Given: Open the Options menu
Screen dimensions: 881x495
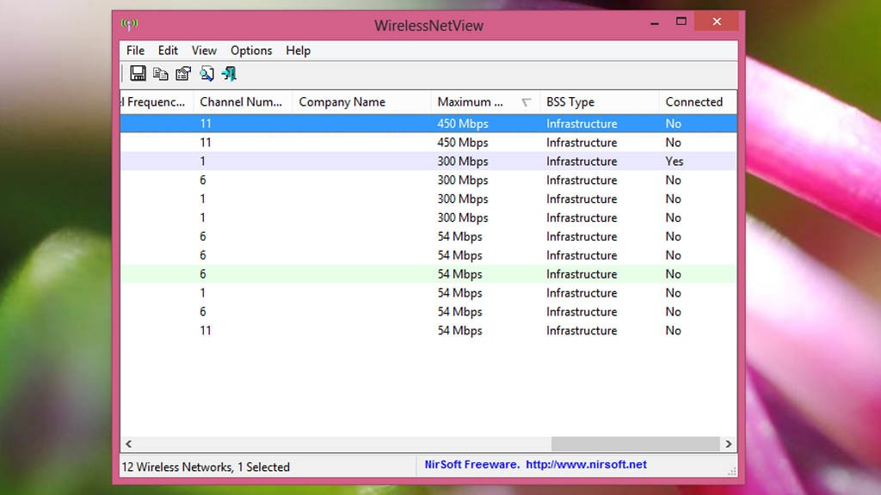Looking at the screenshot, I should 250,51.
